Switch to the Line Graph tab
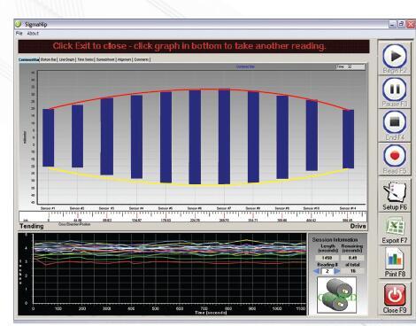The image size is (416, 326). point(66,59)
